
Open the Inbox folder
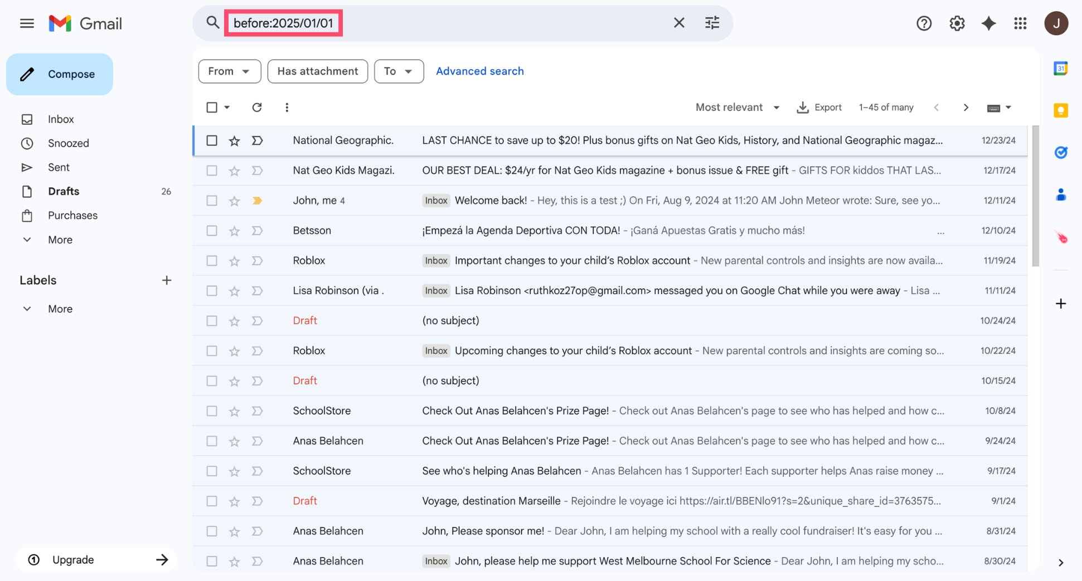[61, 119]
